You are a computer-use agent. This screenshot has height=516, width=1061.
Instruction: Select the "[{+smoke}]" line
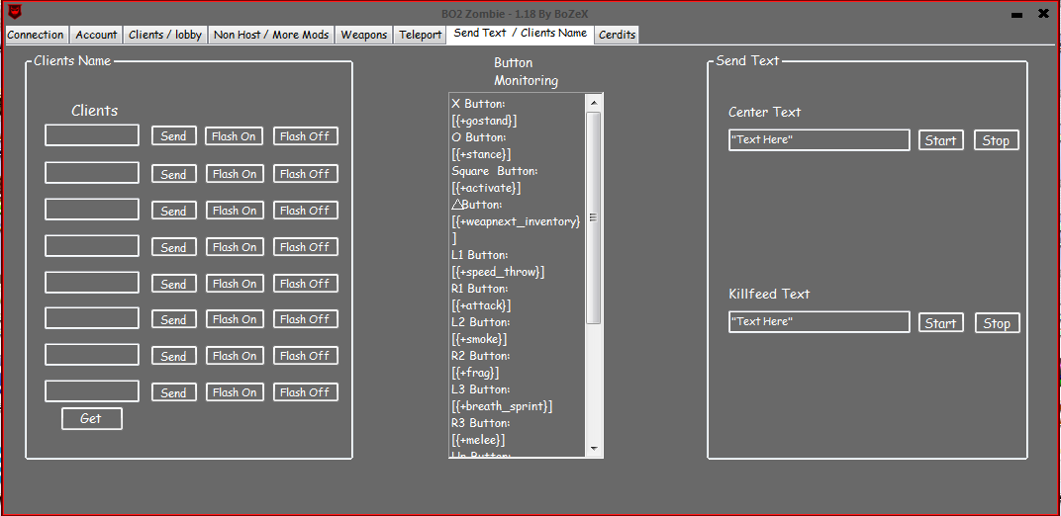(479, 339)
